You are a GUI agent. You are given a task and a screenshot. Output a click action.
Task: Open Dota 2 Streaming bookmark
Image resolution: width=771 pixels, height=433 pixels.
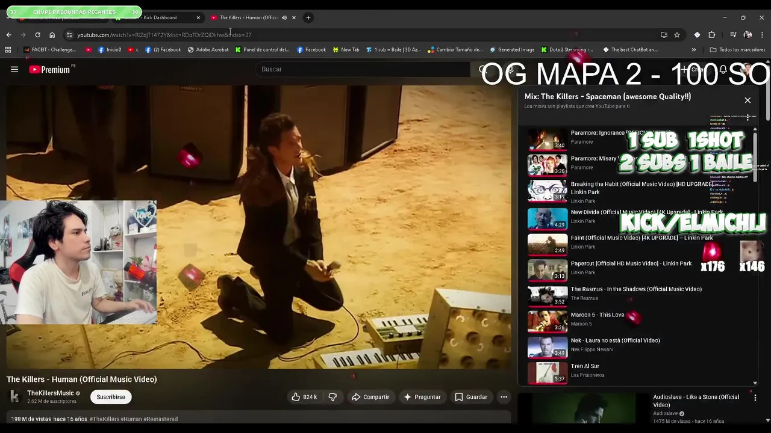coord(567,50)
